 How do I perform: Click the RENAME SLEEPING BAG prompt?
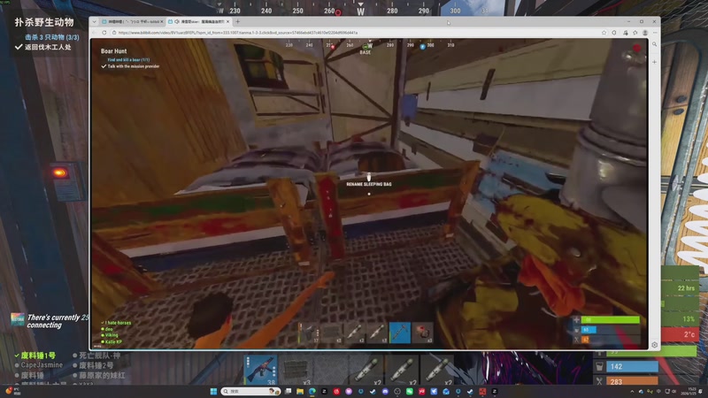tap(369, 184)
